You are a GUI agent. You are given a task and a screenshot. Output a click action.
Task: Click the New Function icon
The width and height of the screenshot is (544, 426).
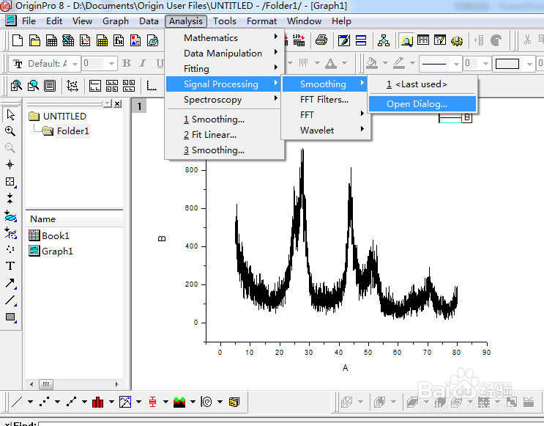pos(119,40)
